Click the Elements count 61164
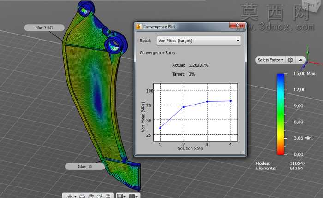Image resolution: width=323 pixels, height=198 pixels. point(296,168)
